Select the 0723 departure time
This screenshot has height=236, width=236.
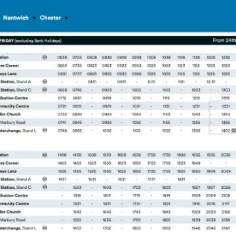point(77,58)
